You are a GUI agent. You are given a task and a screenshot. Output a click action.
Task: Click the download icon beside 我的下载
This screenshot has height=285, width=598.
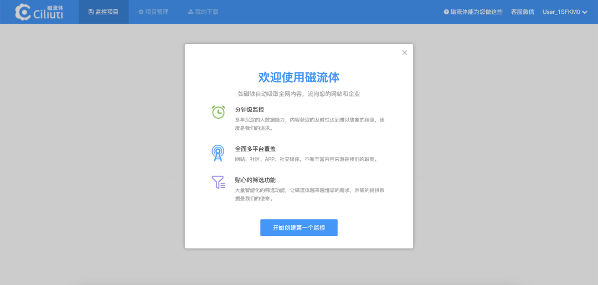click(190, 12)
